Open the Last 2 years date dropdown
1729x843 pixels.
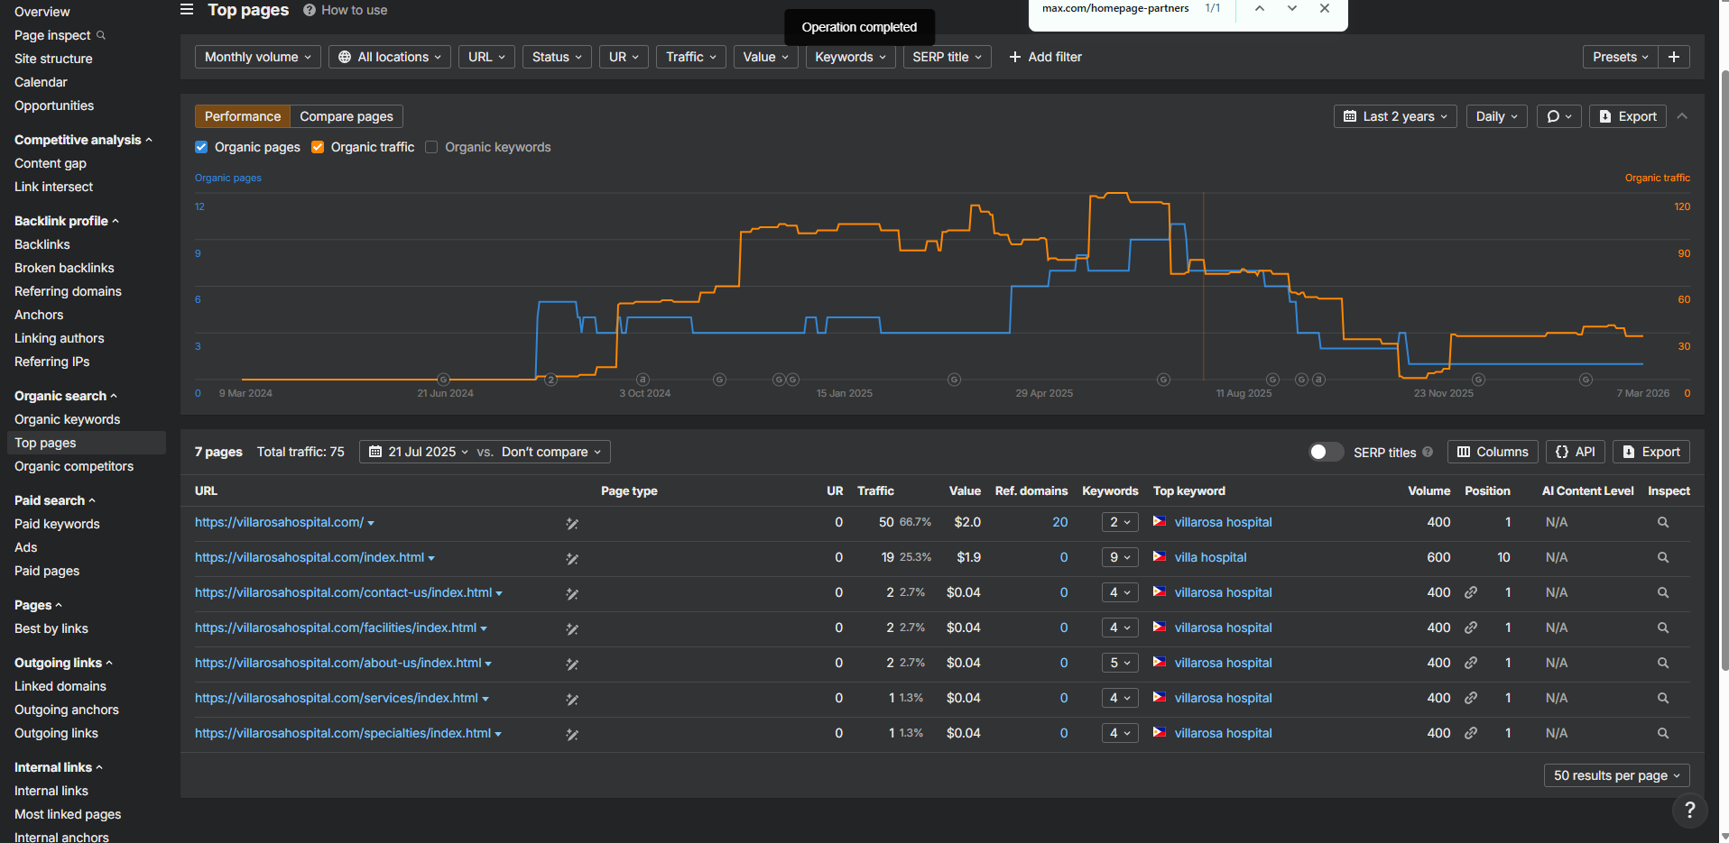pos(1395,116)
